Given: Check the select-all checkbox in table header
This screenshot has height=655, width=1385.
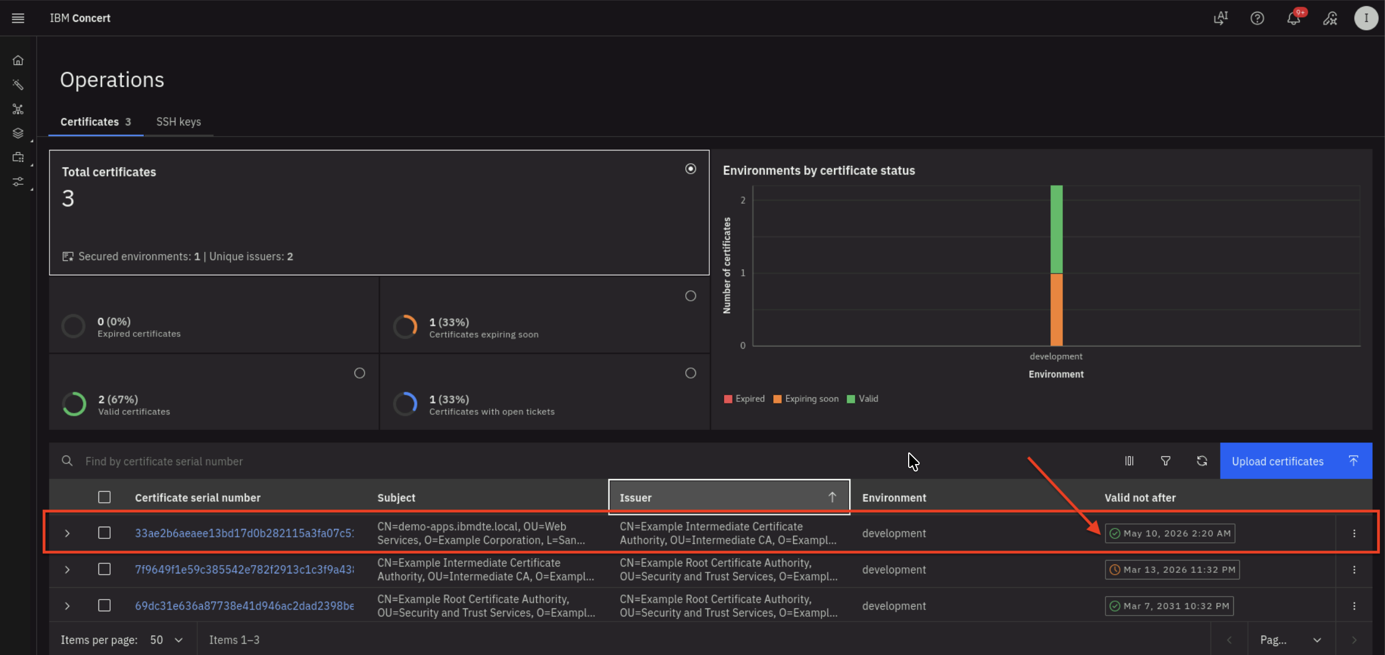Looking at the screenshot, I should (x=104, y=497).
